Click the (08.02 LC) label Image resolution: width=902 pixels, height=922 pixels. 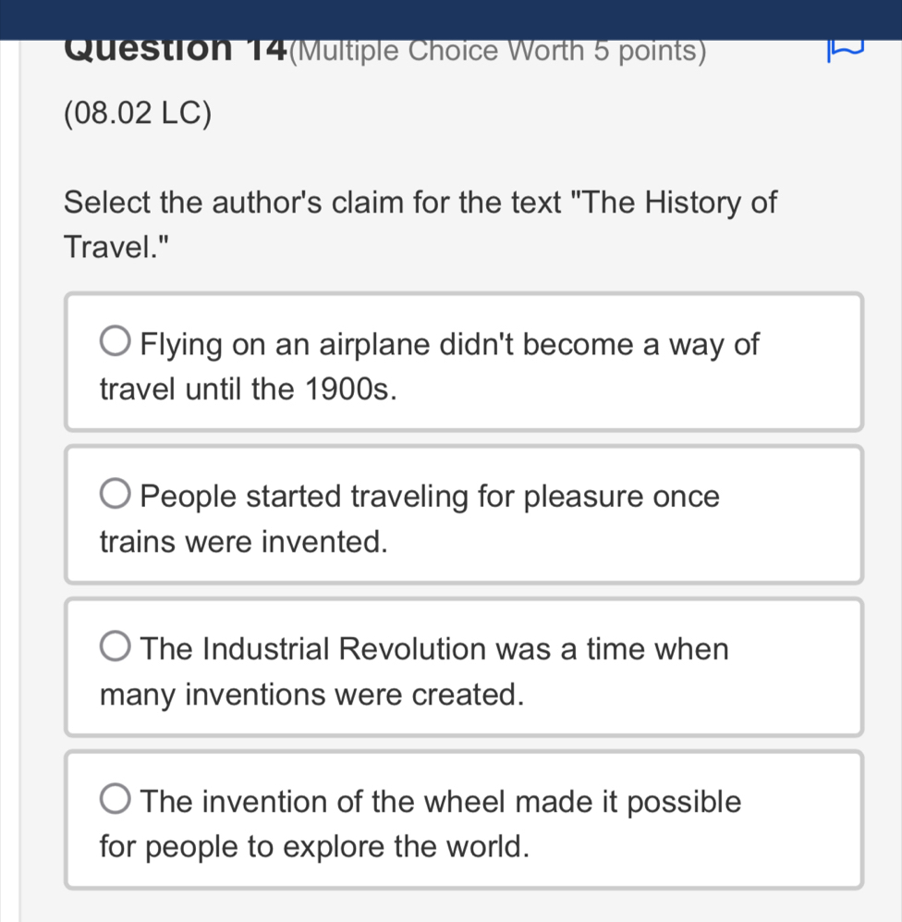point(137,113)
